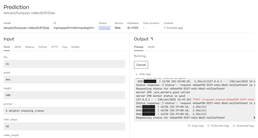Screen dimensions: 258x138
Task: Click the Total duration label
Action: (151, 23)
